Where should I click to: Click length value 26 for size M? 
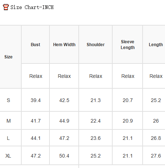pos(156,121)
